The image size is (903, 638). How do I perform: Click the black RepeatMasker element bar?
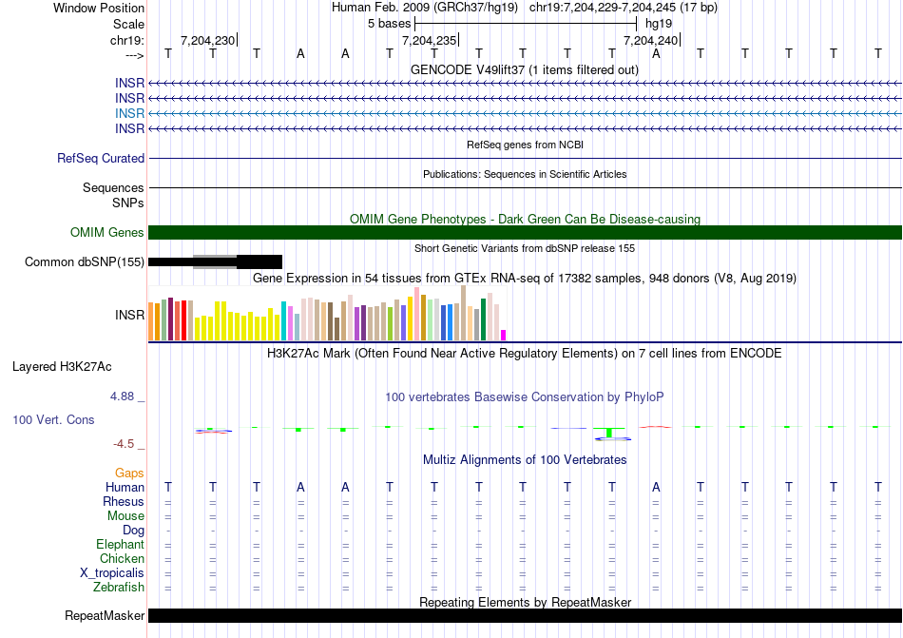(525, 616)
